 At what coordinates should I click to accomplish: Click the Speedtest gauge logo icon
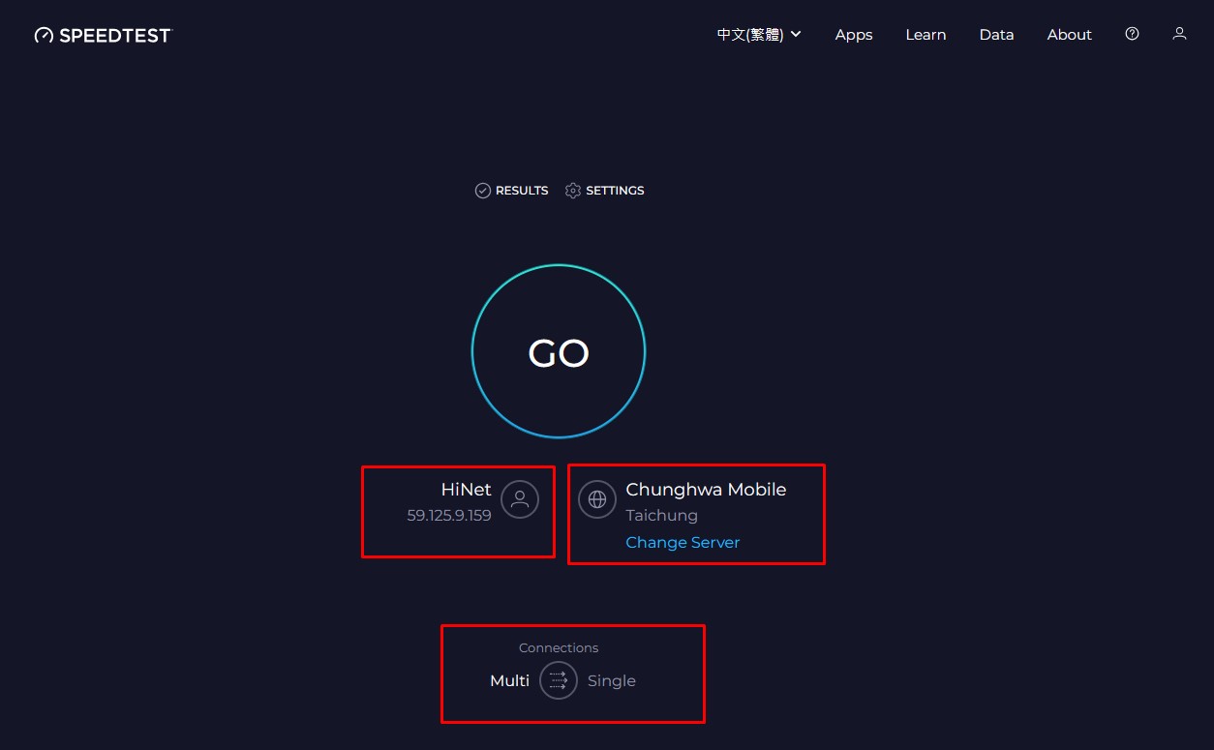point(44,36)
